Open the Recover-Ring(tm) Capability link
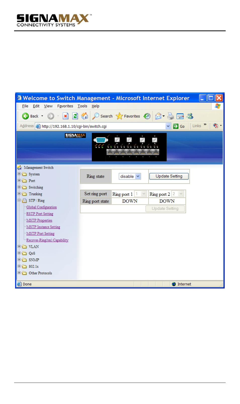Screen dimensions: 240x404 tap(47, 240)
